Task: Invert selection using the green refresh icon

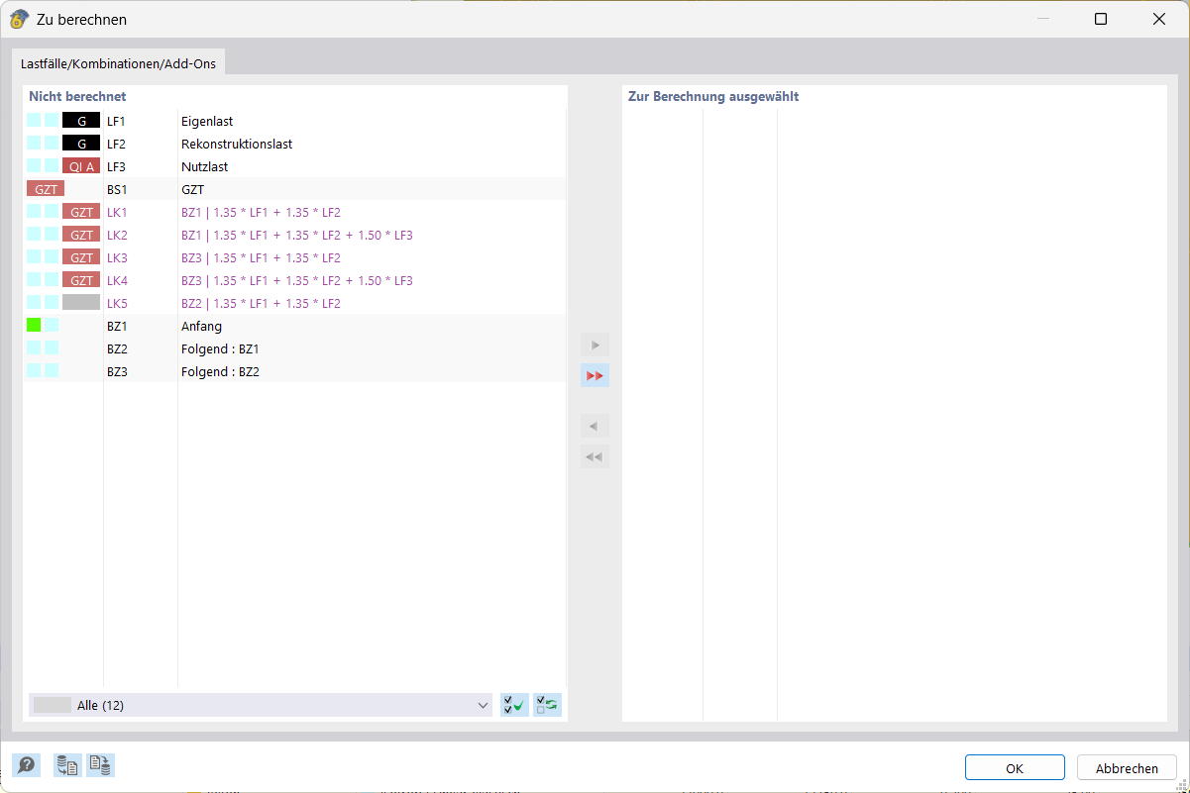Action: [x=546, y=704]
